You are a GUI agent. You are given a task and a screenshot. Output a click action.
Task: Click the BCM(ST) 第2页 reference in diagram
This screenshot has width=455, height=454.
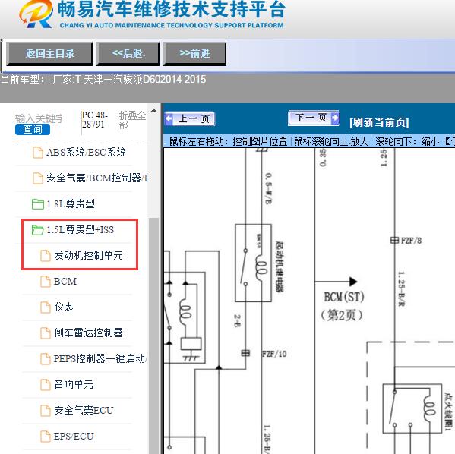click(x=343, y=306)
